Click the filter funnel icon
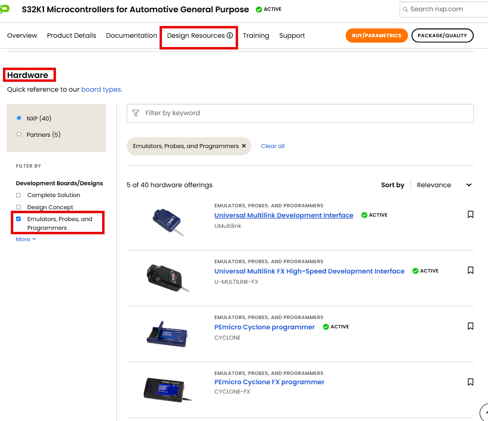 pos(136,113)
